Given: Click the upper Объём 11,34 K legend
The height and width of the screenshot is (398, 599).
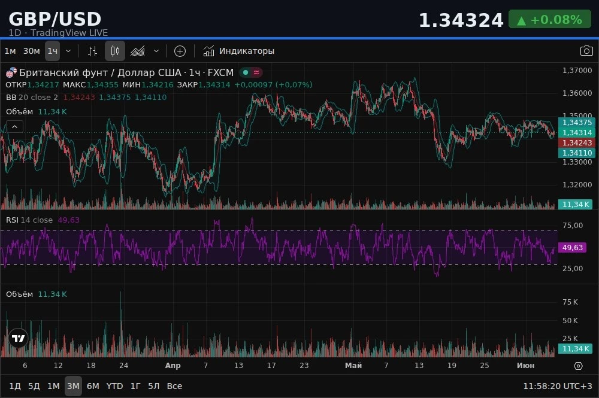Looking at the screenshot, I should (37, 112).
